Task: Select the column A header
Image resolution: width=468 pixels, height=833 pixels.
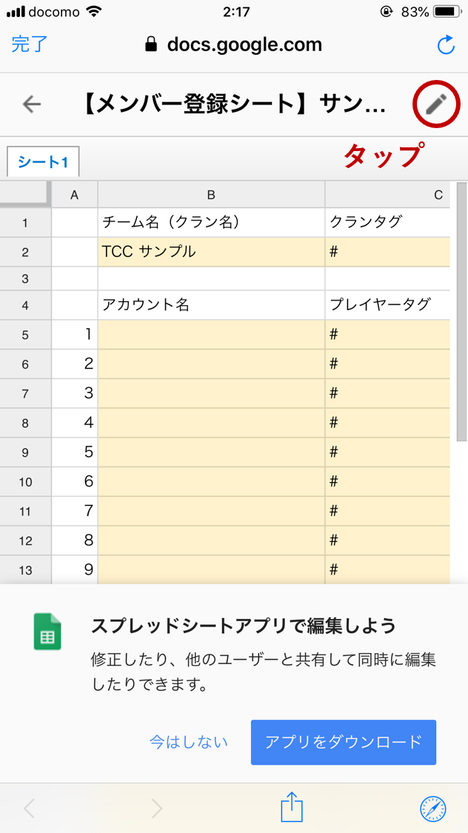Action: (74, 195)
